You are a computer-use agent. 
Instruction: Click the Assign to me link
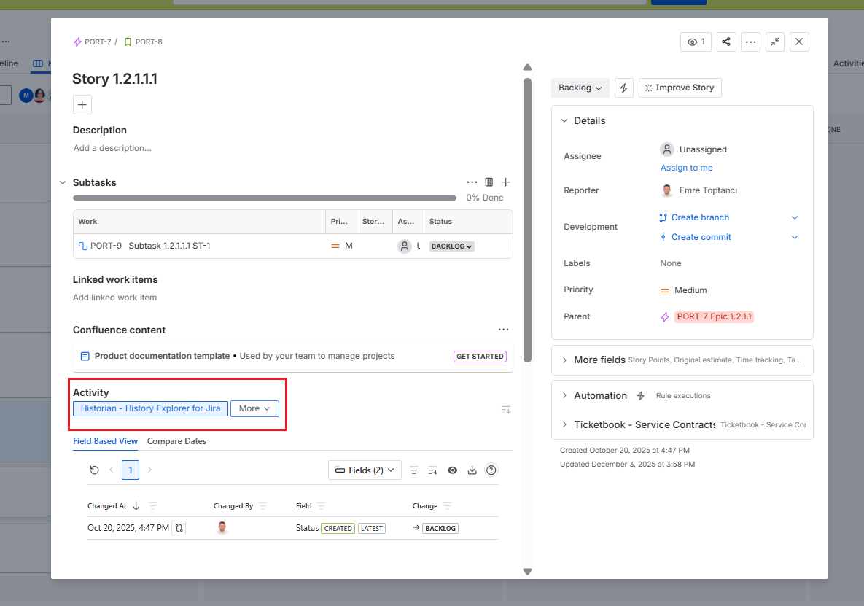(x=686, y=167)
